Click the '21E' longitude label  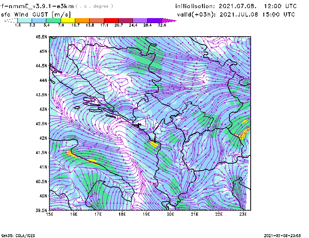[195, 214]
